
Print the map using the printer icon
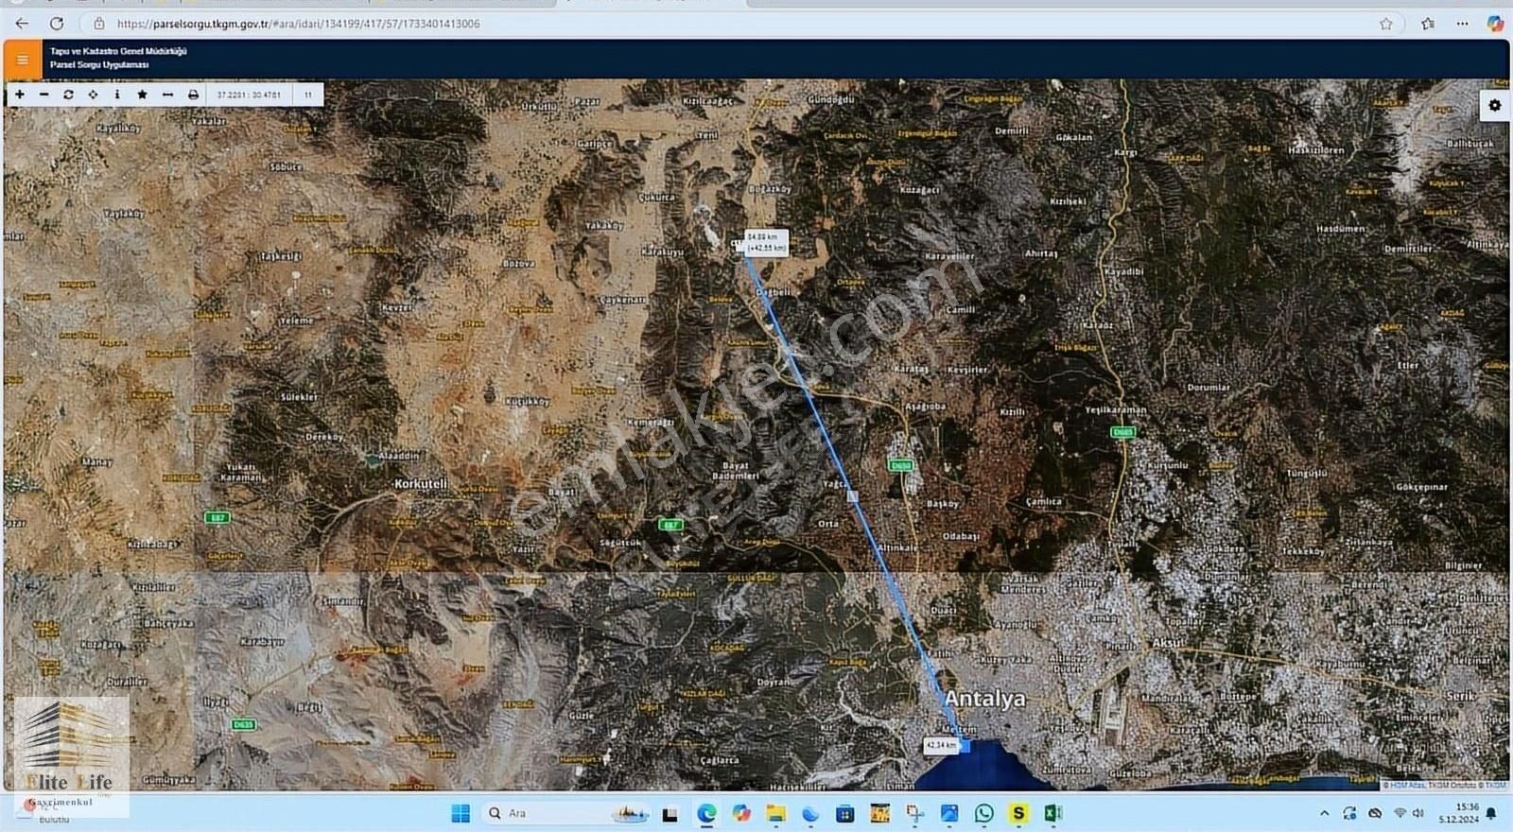pos(193,95)
